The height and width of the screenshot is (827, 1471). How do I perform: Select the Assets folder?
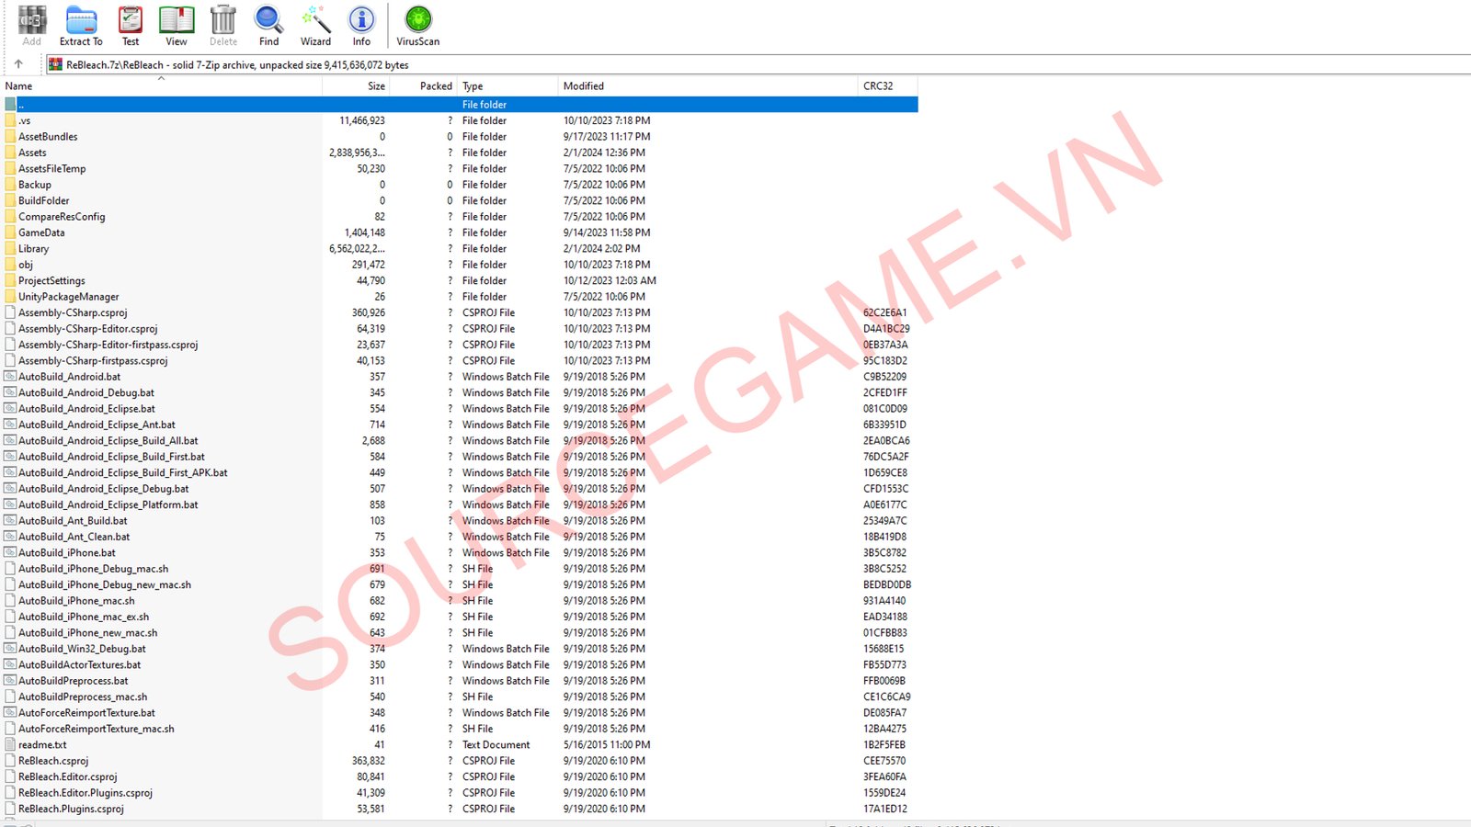click(32, 153)
